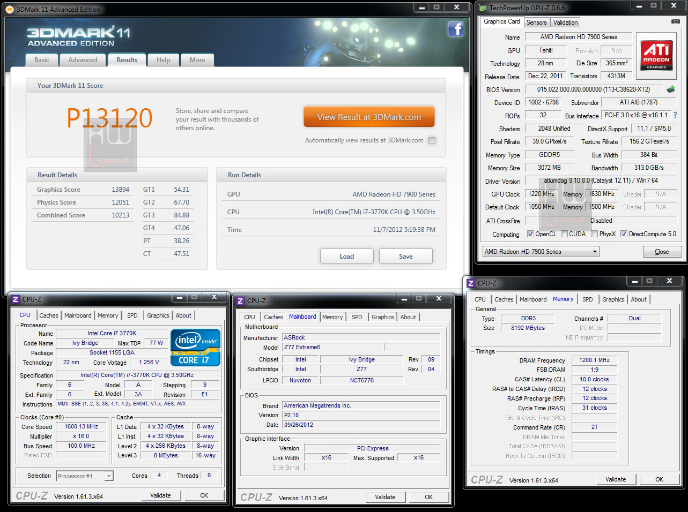Click the Core Speed 1600.13 MHz value
Image resolution: width=688 pixels, height=512 pixels.
tap(81, 427)
